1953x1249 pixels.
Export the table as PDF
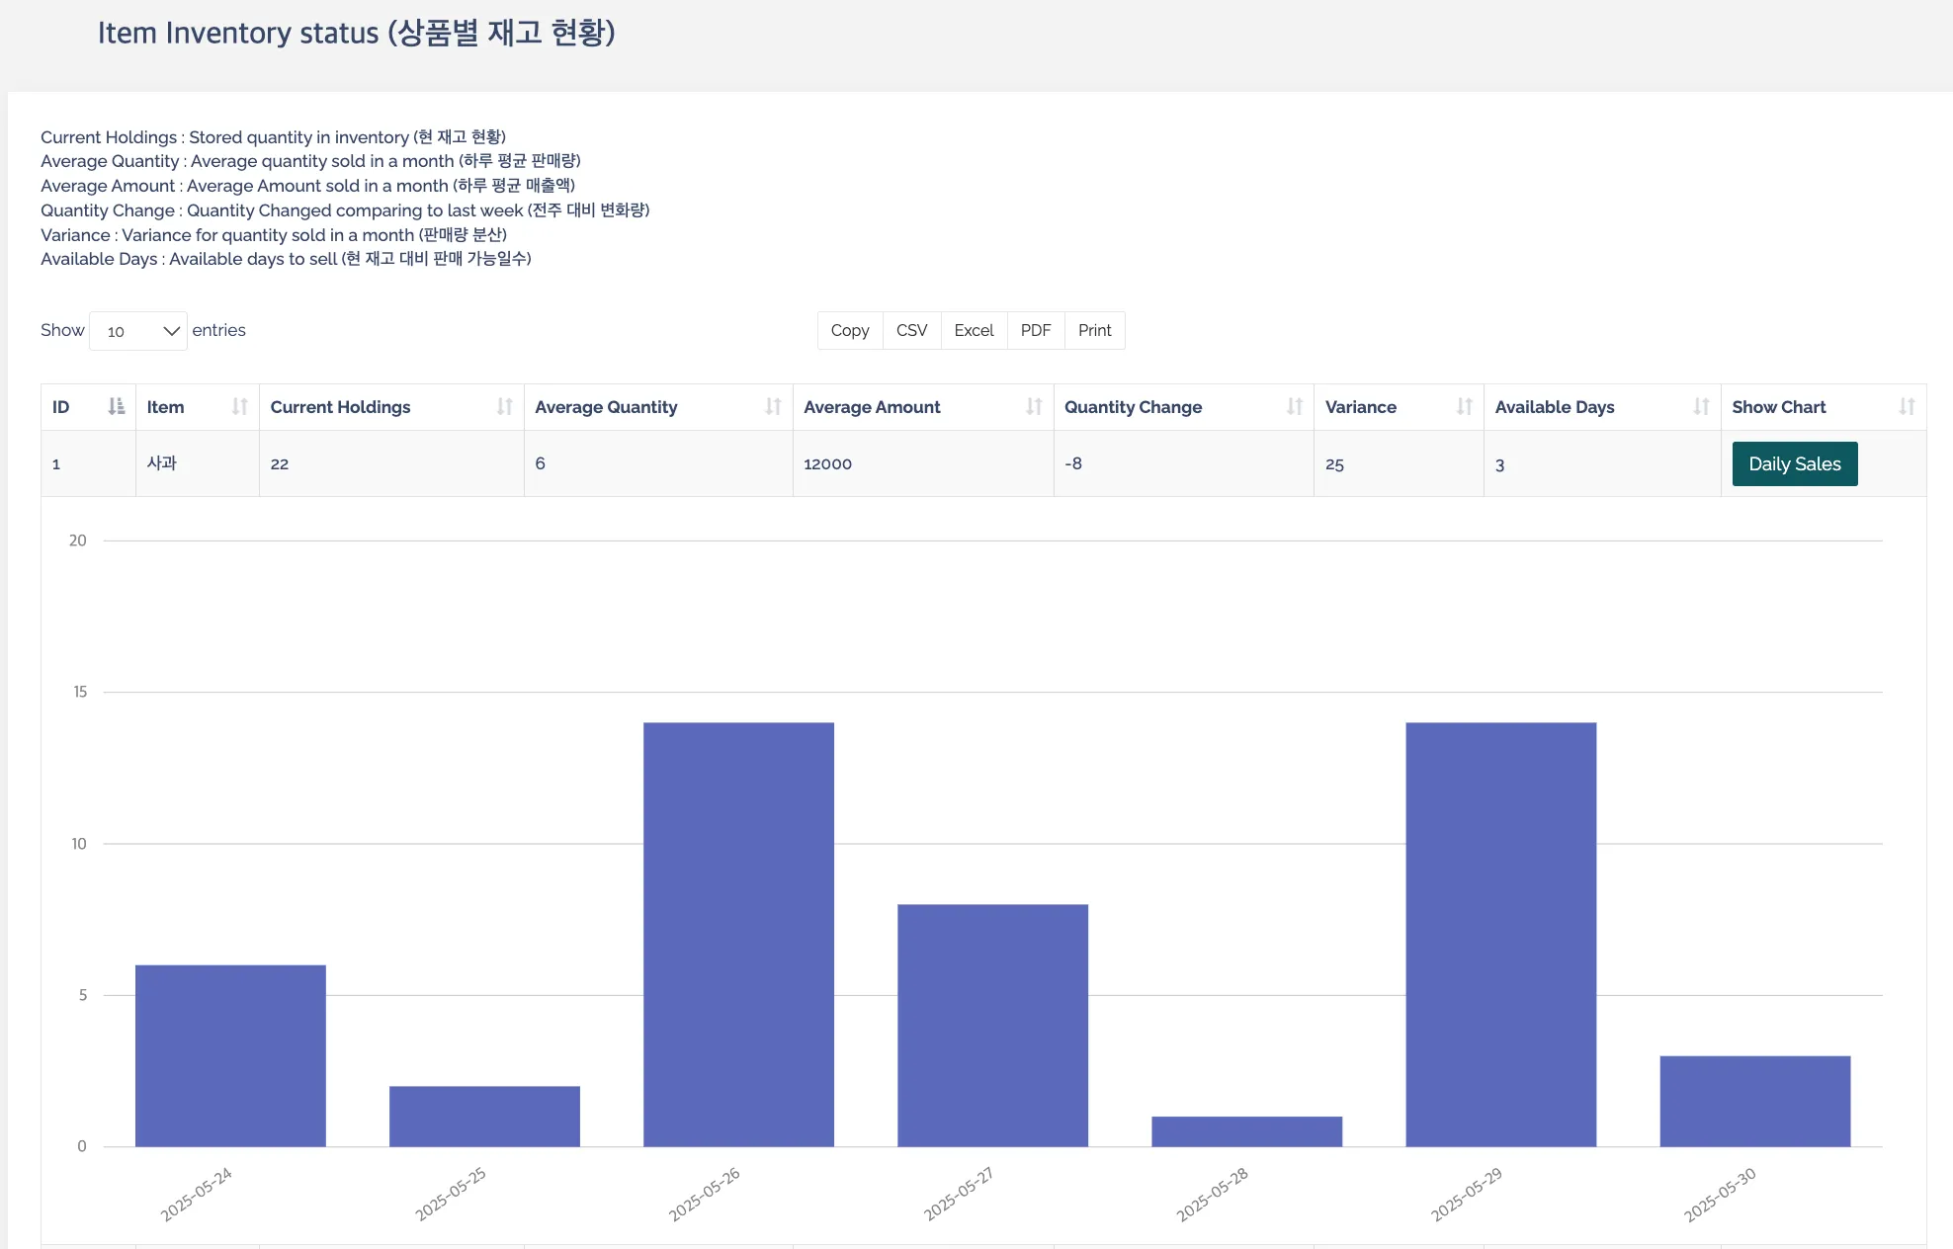(x=1035, y=330)
